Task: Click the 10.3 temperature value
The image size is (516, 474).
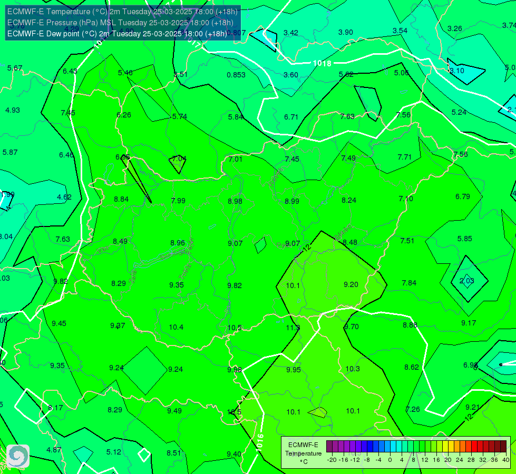Action: pyautogui.click(x=353, y=369)
